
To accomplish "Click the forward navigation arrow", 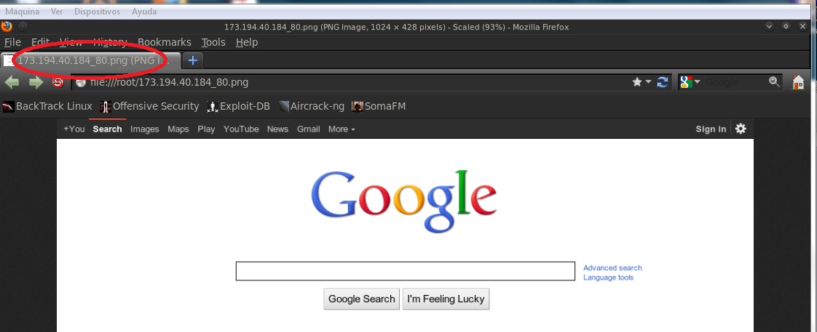I will [36, 82].
